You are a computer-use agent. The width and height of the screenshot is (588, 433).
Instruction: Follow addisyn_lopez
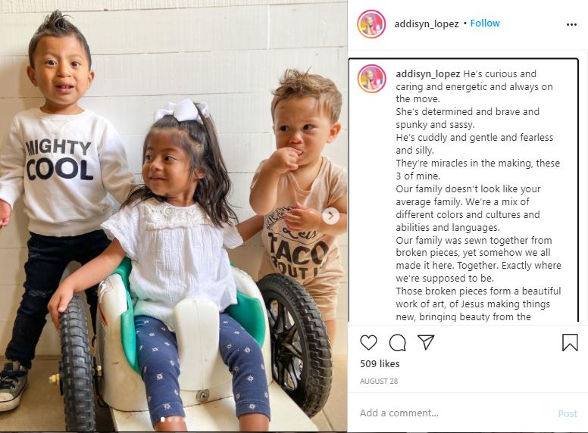pyautogui.click(x=485, y=23)
